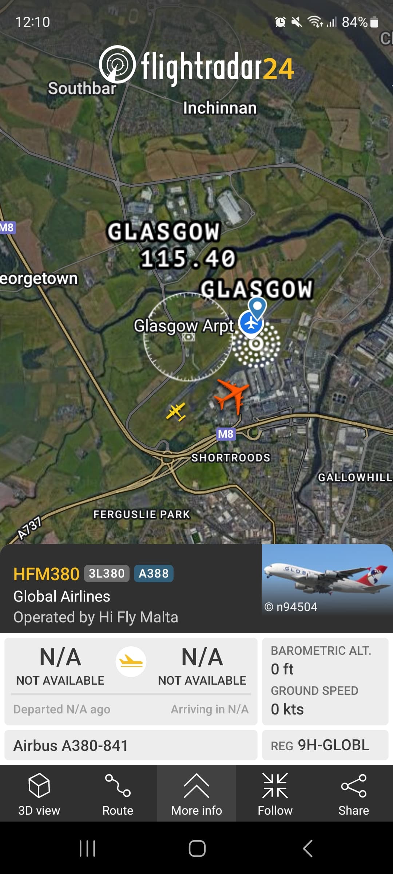Tap the flightradar24 logo
This screenshot has width=393, height=874.
coord(196,66)
